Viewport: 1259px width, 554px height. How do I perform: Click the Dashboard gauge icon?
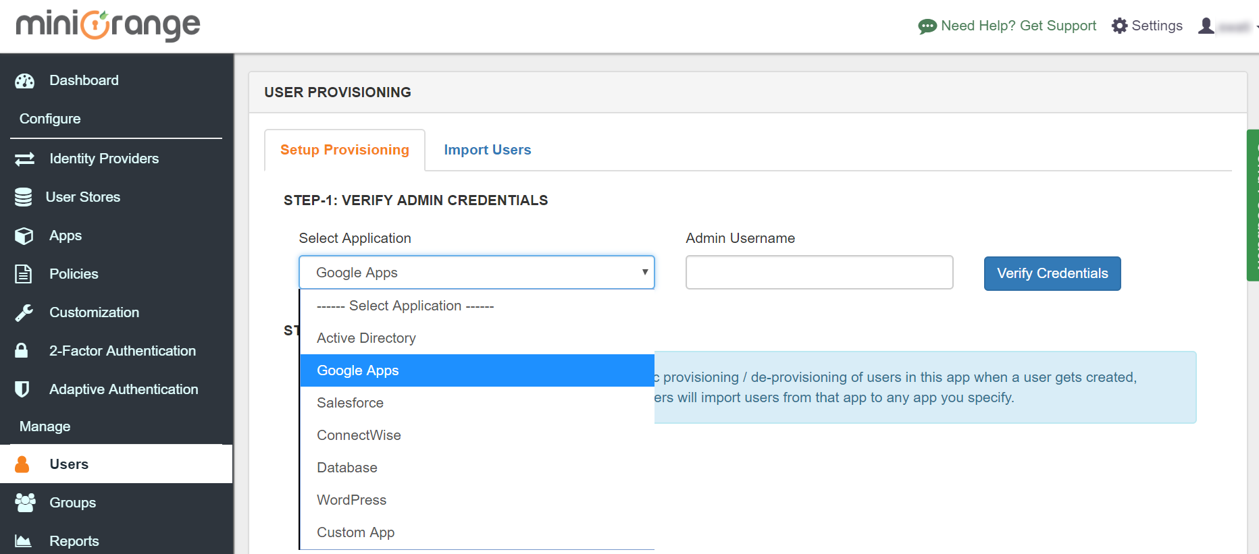coord(24,81)
